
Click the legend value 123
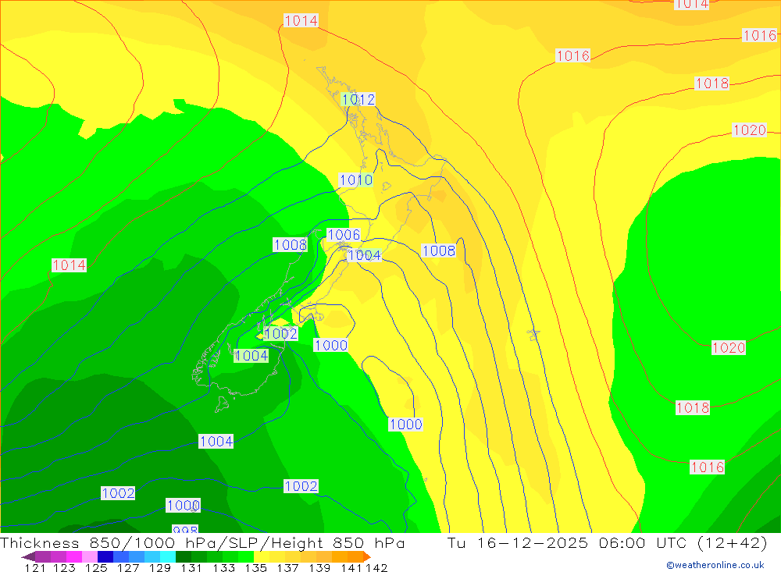(x=65, y=567)
